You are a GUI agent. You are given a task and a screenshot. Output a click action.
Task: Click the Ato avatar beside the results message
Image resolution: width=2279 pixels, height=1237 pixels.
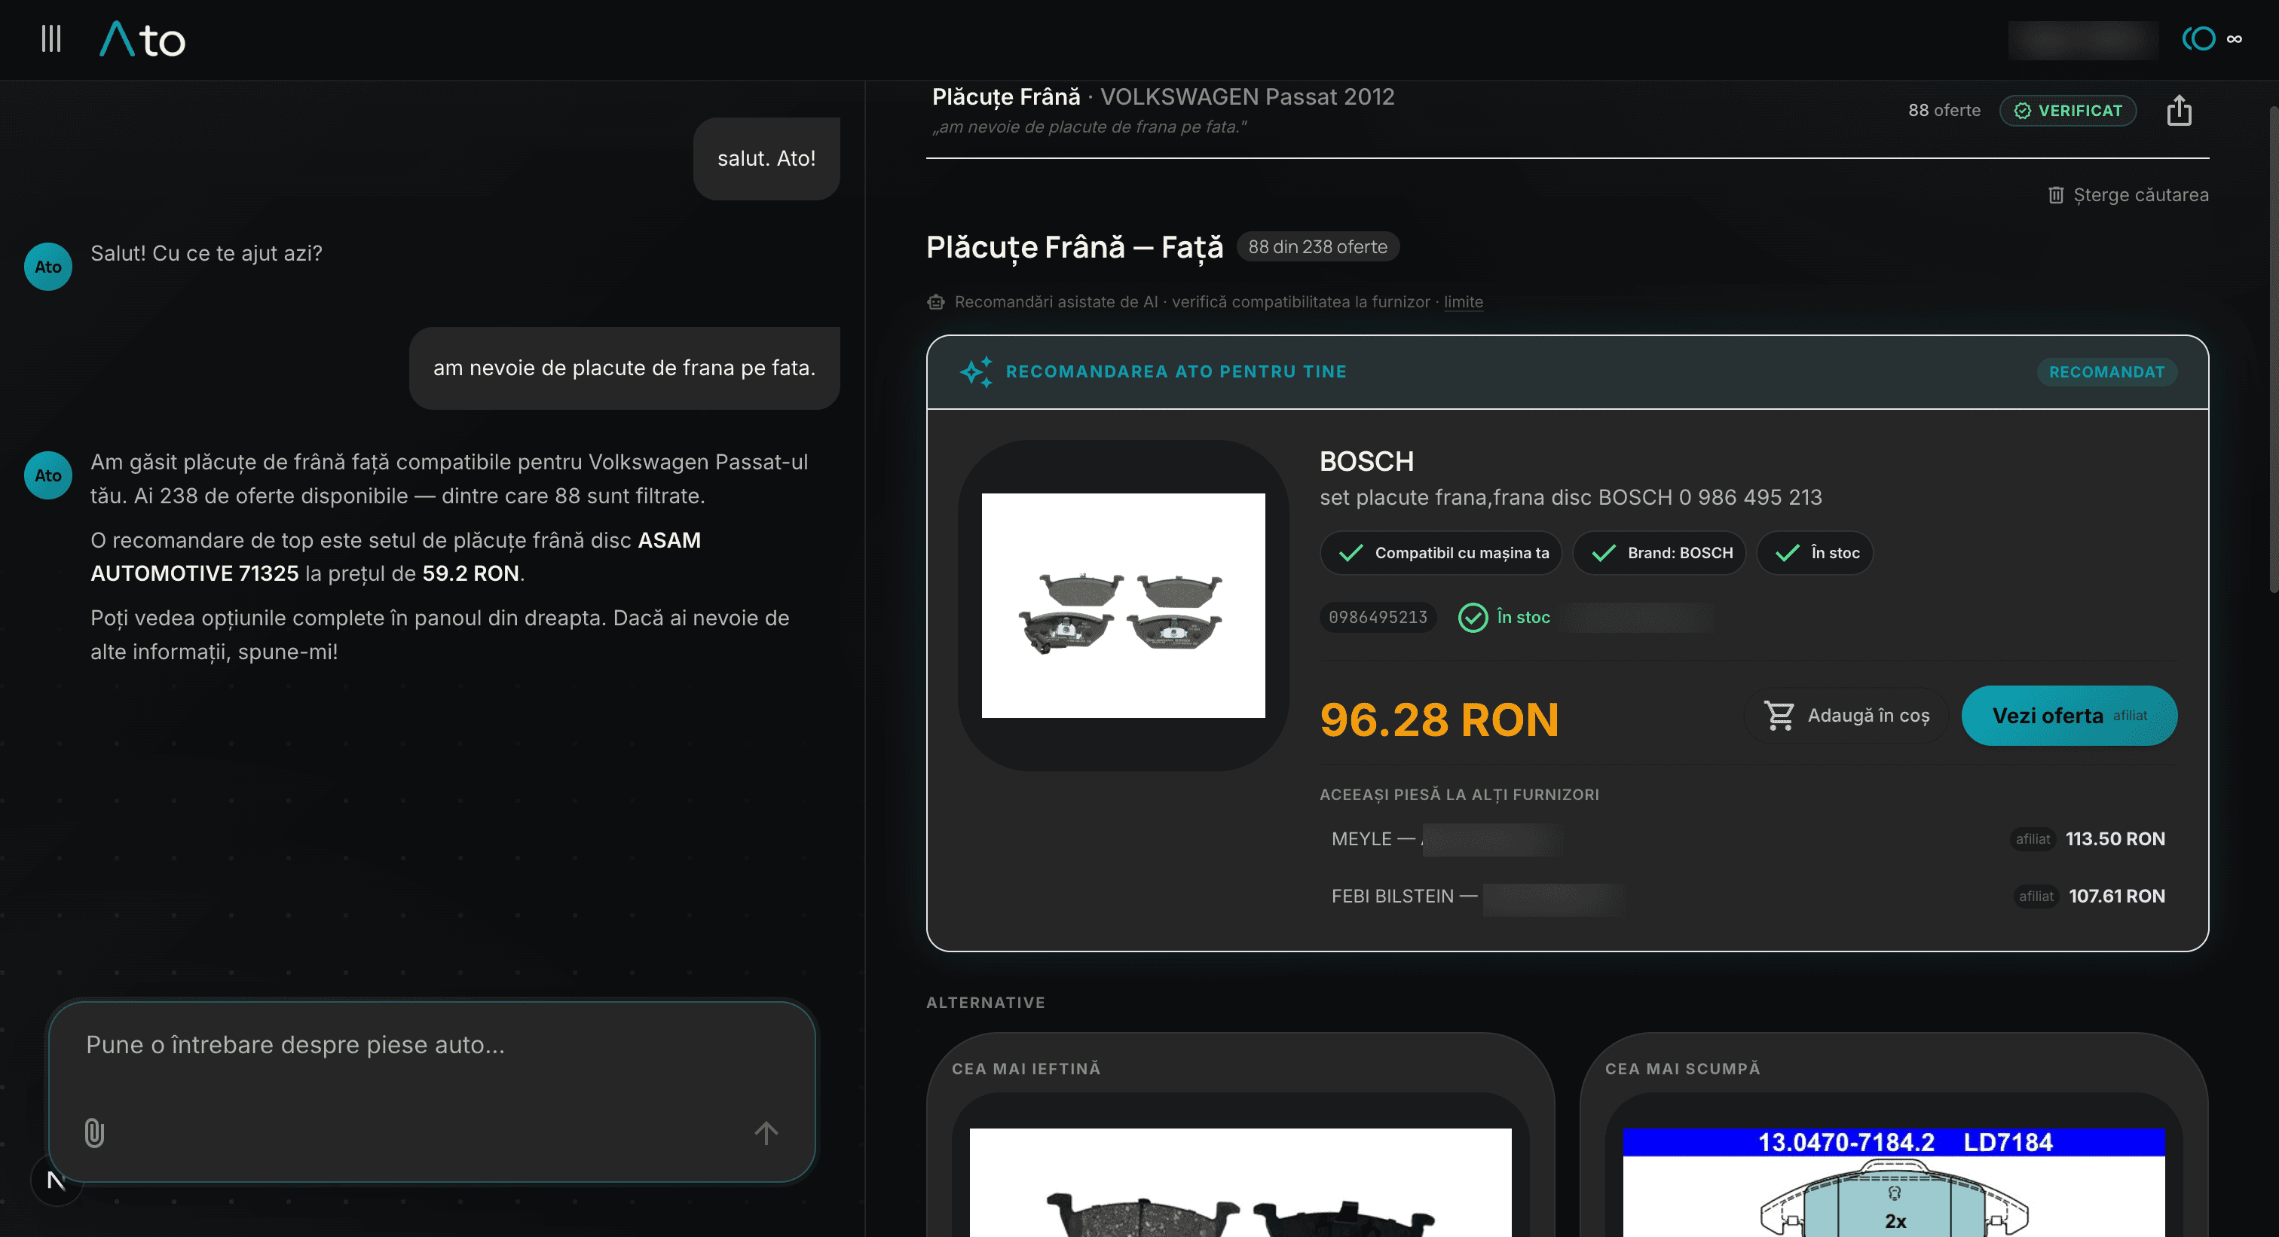coord(47,475)
